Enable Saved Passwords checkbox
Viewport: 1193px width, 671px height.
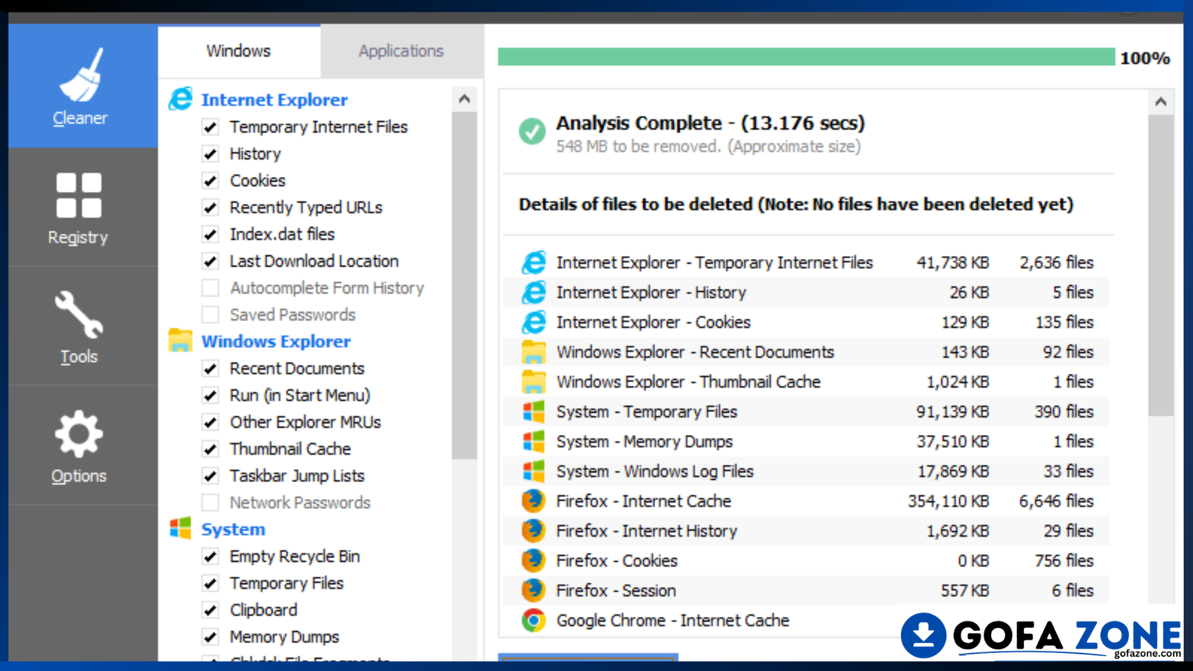point(211,315)
